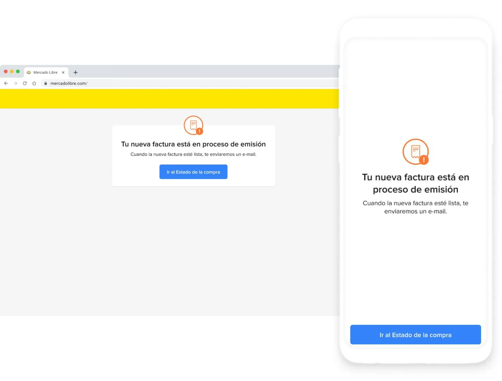Select the Mercado Libre browser tab

pyautogui.click(x=46, y=72)
